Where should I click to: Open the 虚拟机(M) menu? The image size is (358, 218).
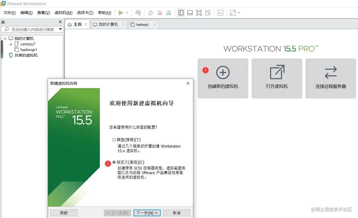64,13
